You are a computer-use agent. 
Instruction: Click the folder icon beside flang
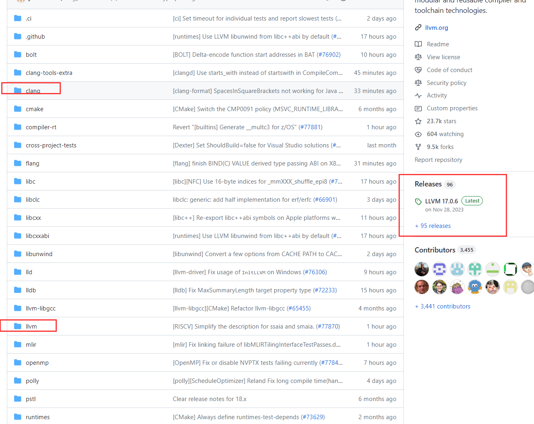18,163
